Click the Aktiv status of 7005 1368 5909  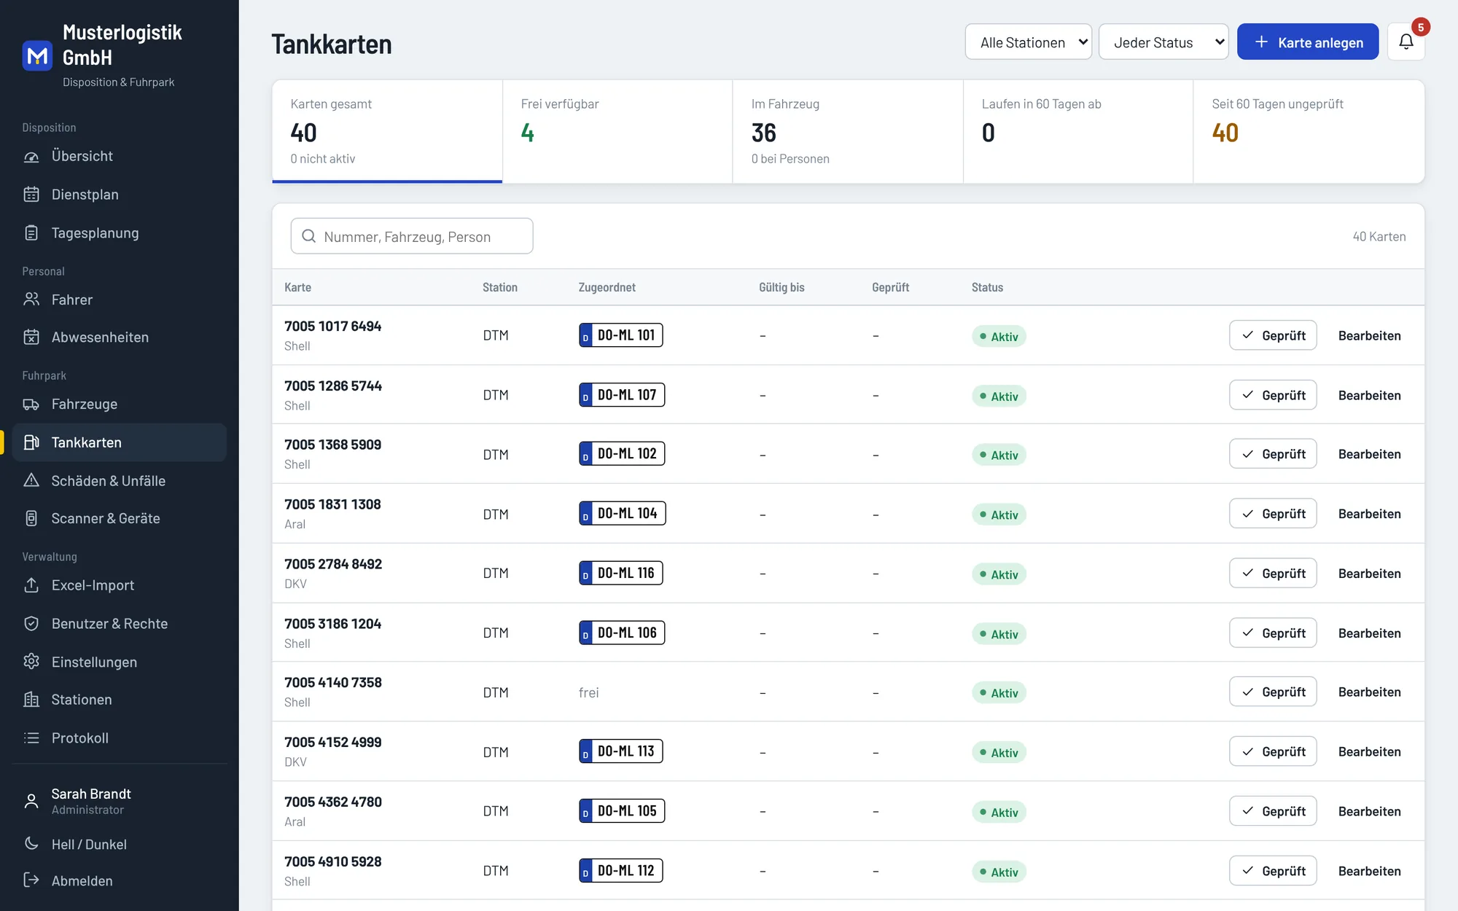tap(999, 455)
